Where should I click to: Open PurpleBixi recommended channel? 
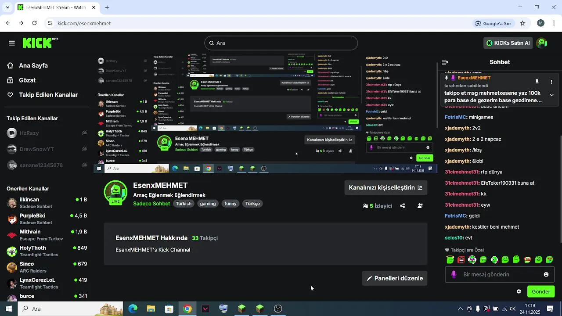47,219
